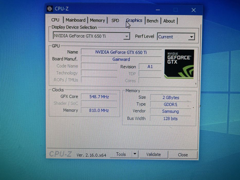Select the Graphics tab
This screenshot has height=180, width=240.
click(134, 21)
